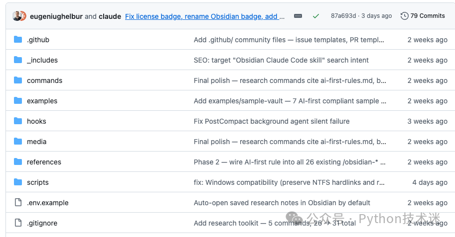This screenshot has height=237, width=455.
Task: Click the media folder icon
Action: coord(18,141)
